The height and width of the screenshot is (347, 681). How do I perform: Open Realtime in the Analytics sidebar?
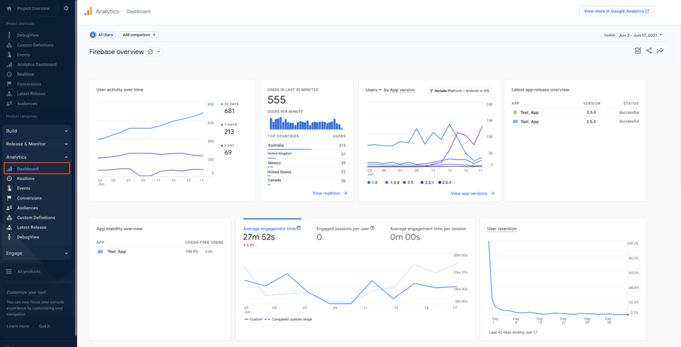25,178
